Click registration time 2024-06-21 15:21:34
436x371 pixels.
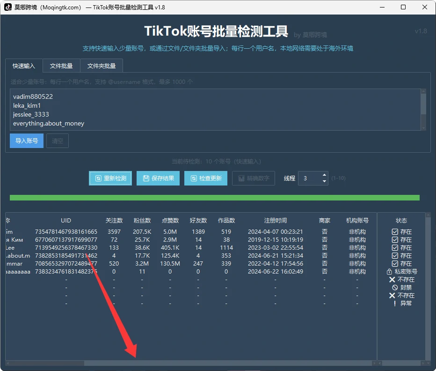[275, 255]
